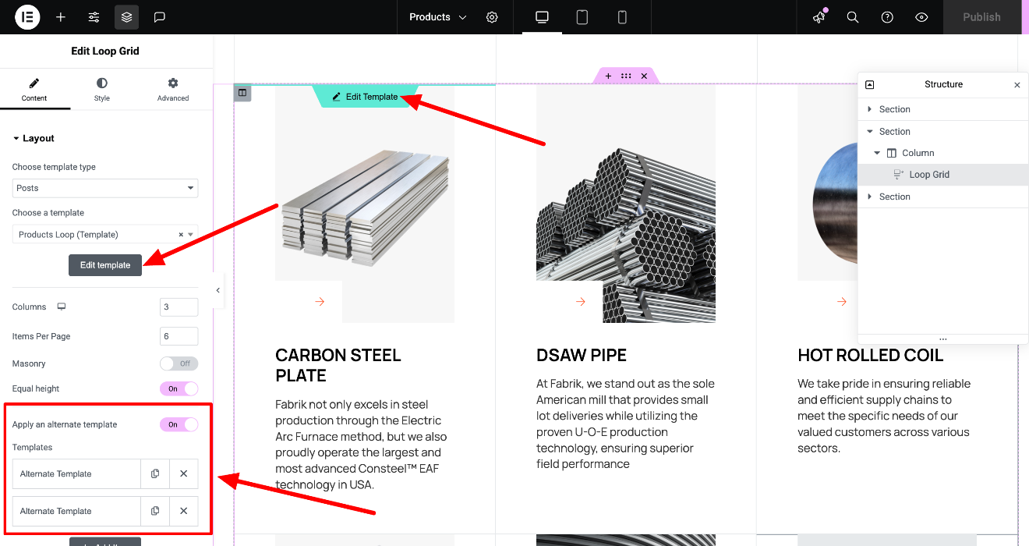Click the add section plus on pink handle

[x=608, y=76]
